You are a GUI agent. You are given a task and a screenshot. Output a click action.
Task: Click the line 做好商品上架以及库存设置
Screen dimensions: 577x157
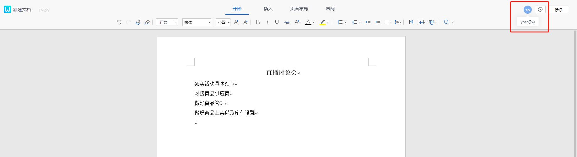pos(225,113)
